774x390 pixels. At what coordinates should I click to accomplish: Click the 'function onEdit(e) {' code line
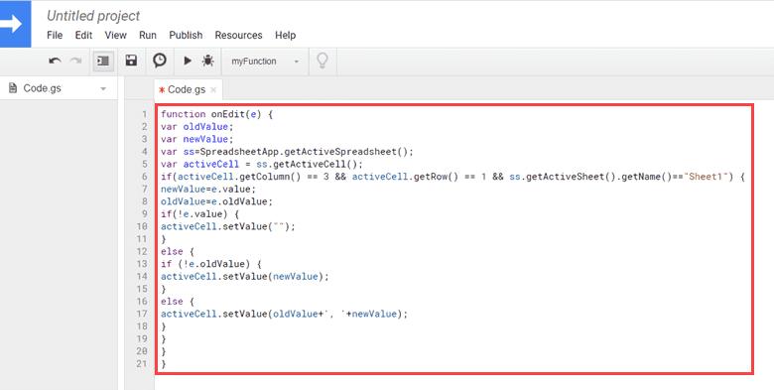coord(216,114)
